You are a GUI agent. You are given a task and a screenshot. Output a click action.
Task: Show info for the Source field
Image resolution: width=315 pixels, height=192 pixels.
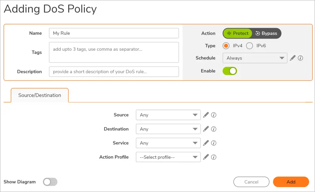coord(214,115)
